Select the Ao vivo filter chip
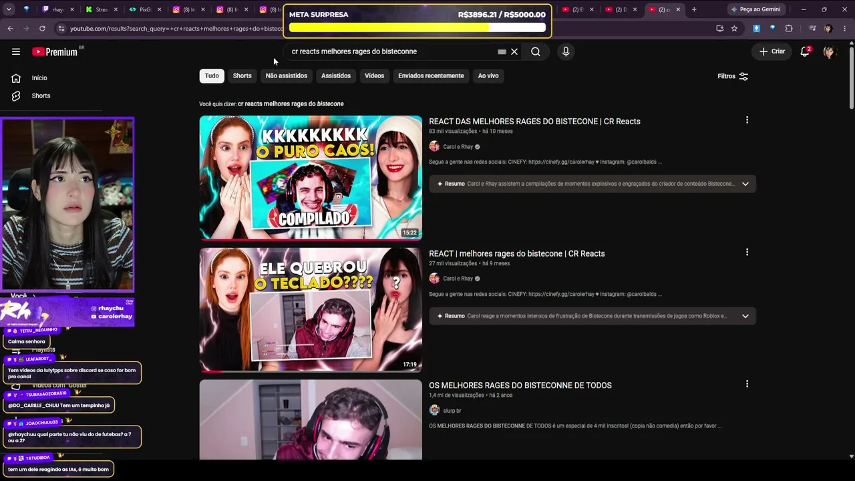This screenshot has width=855, height=481. click(488, 75)
